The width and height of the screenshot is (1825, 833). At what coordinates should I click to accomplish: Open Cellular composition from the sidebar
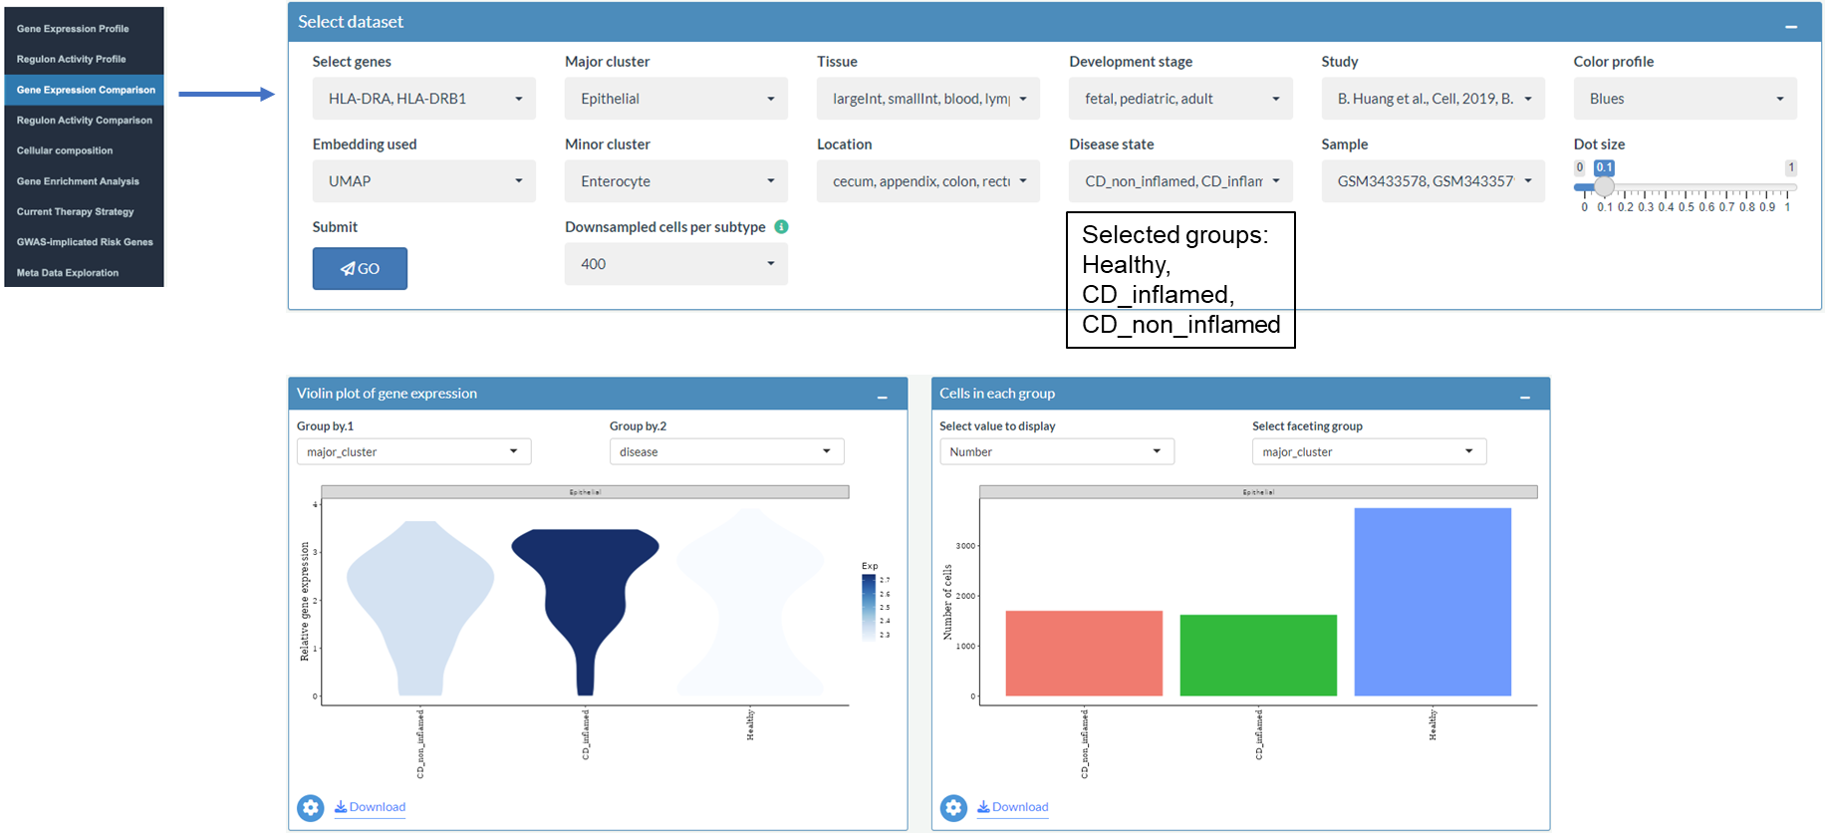(65, 151)
